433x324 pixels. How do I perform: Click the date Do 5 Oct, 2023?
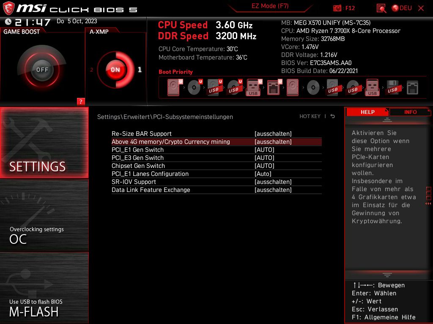(77, 21)
